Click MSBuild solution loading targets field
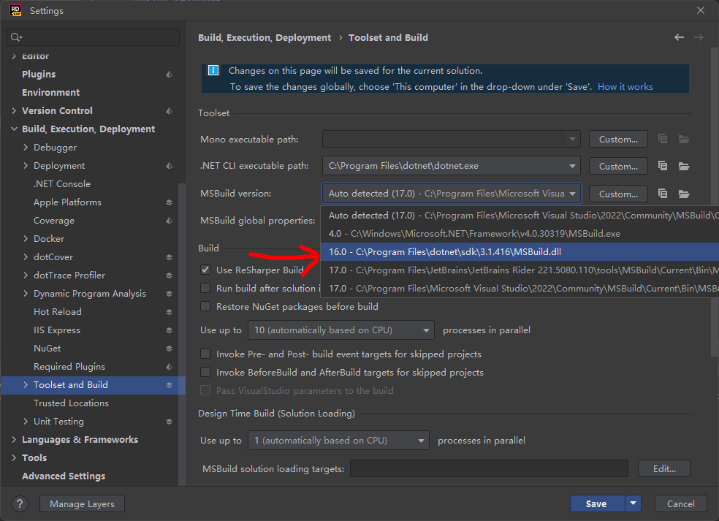 489,468
